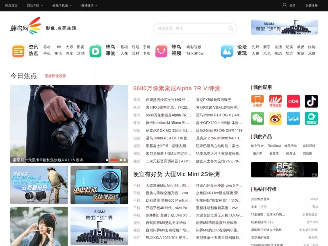This screenshot has height=246, width=328.
Task: Select 尼康 under 论坛逛玩
Action: point(312,54)
